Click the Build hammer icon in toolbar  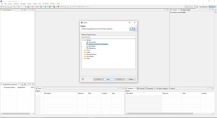tap(19, 7)
